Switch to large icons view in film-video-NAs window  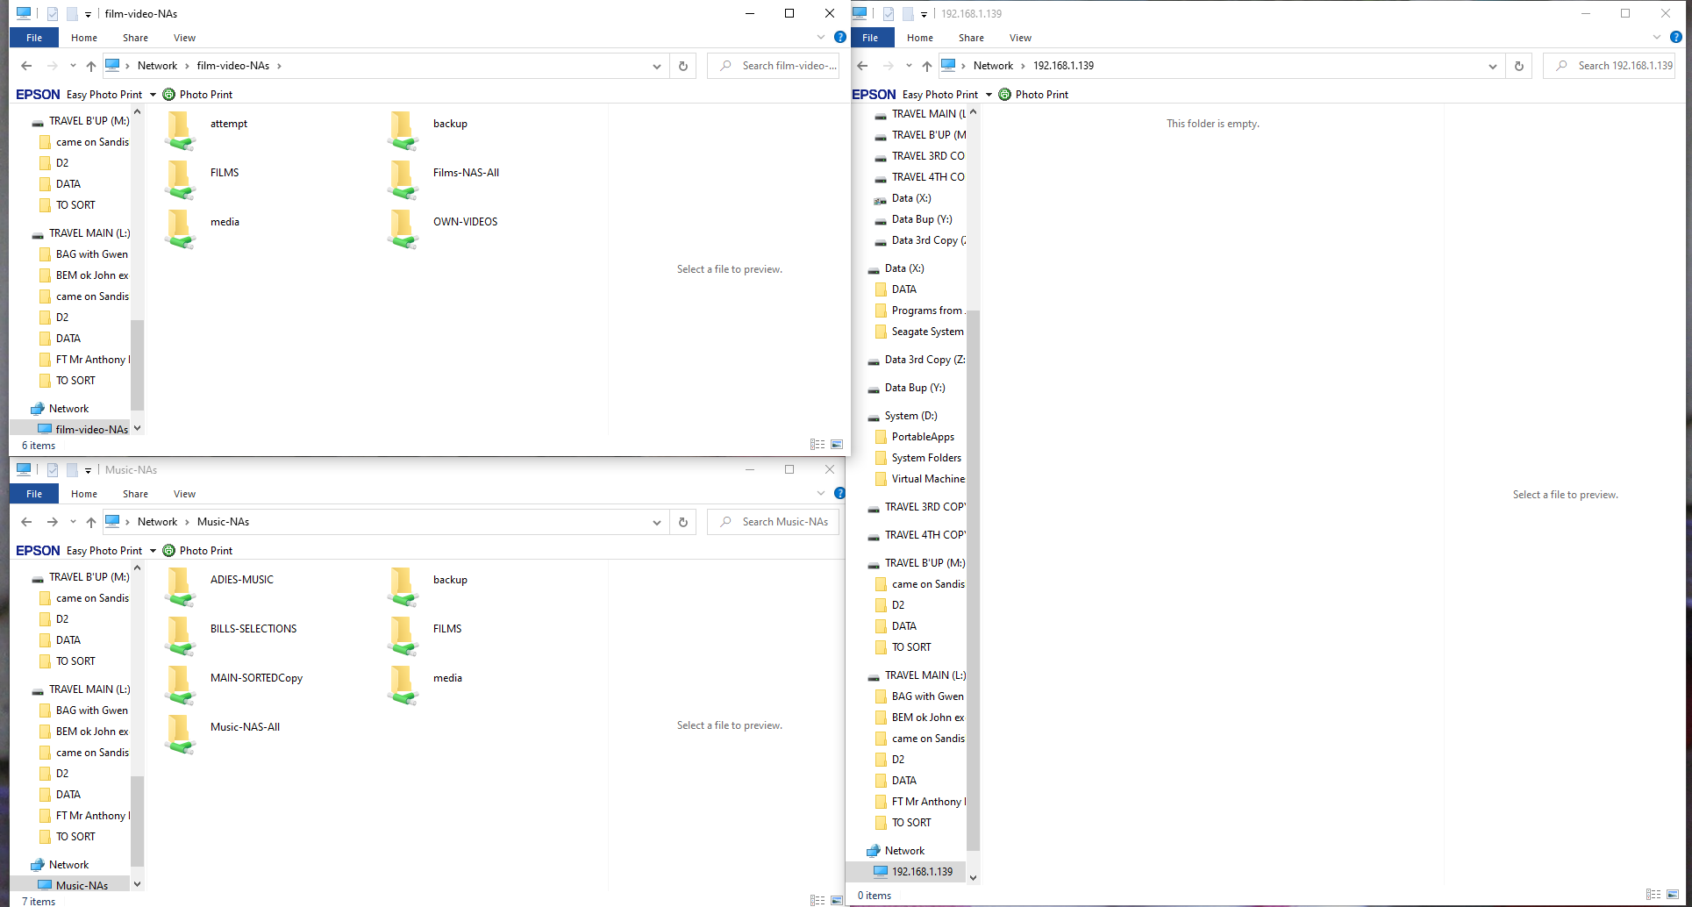837,445
